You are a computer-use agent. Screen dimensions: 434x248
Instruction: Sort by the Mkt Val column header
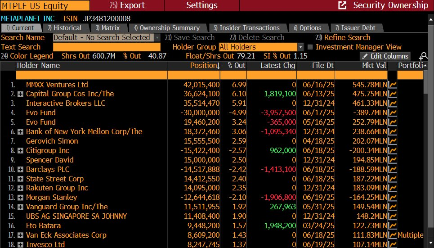362,66
